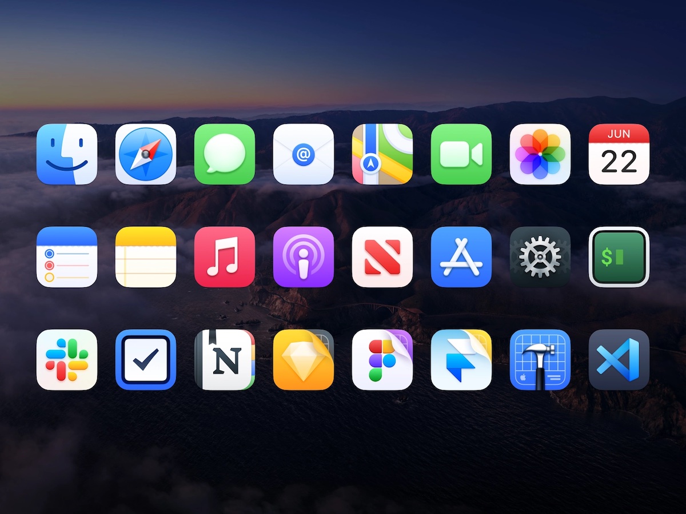Image resolution: width=686 pixels, height=514 pixels.
Task: Open the FaceTime camera icon
Action: (461, 154)
